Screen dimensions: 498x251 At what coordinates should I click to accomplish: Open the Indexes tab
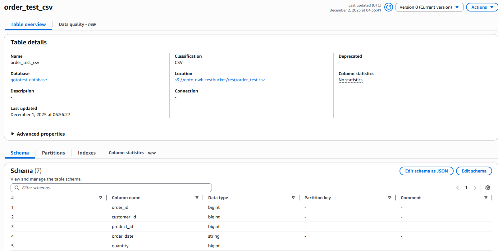coord(87,153)
